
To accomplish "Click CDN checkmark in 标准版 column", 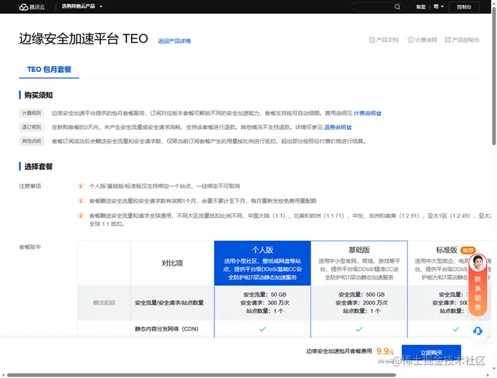I will click(456, 329).
